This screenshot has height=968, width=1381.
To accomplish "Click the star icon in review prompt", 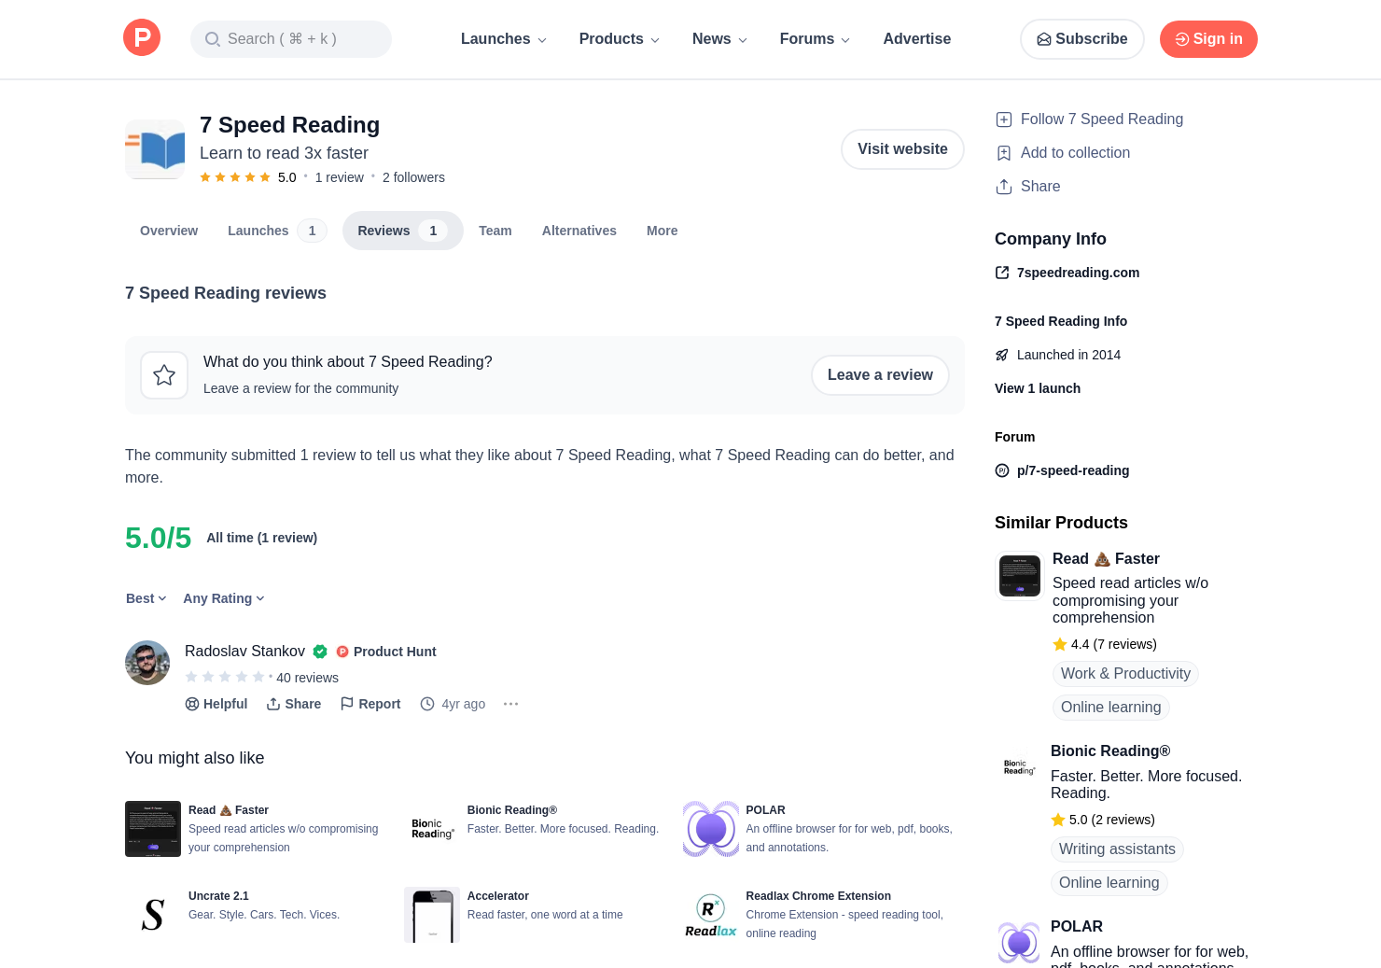I will (x=164, y=375).
